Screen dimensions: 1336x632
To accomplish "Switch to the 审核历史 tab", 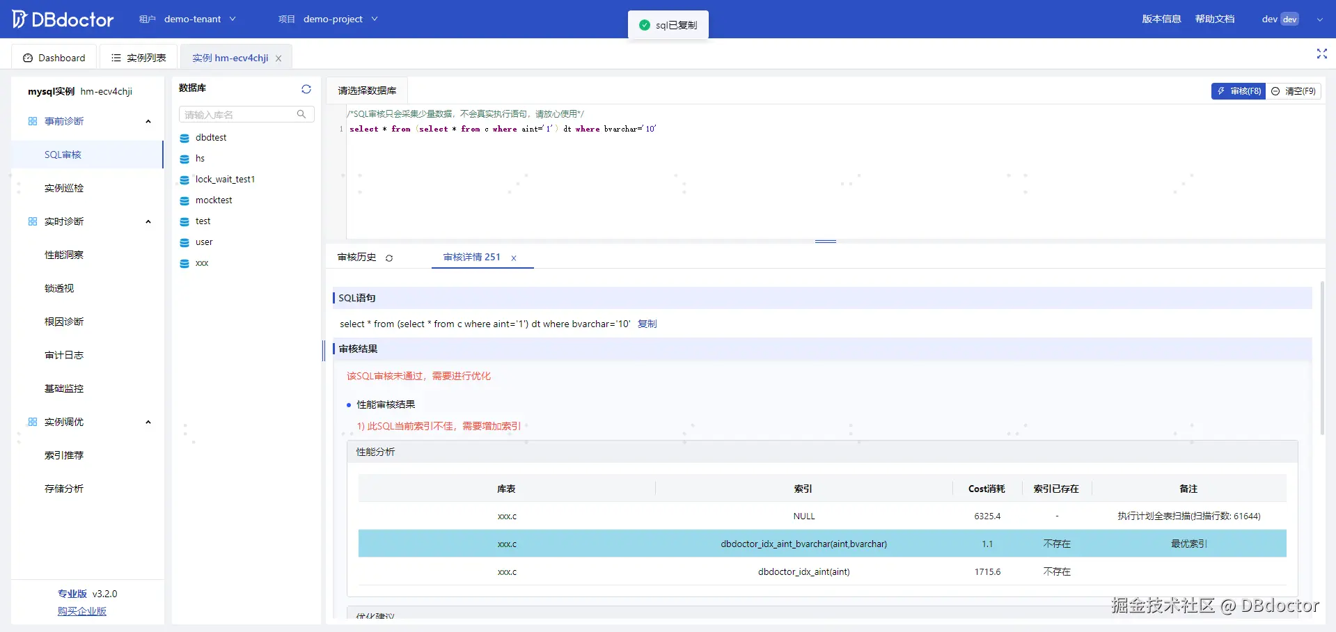I will (x=356, y=257).
